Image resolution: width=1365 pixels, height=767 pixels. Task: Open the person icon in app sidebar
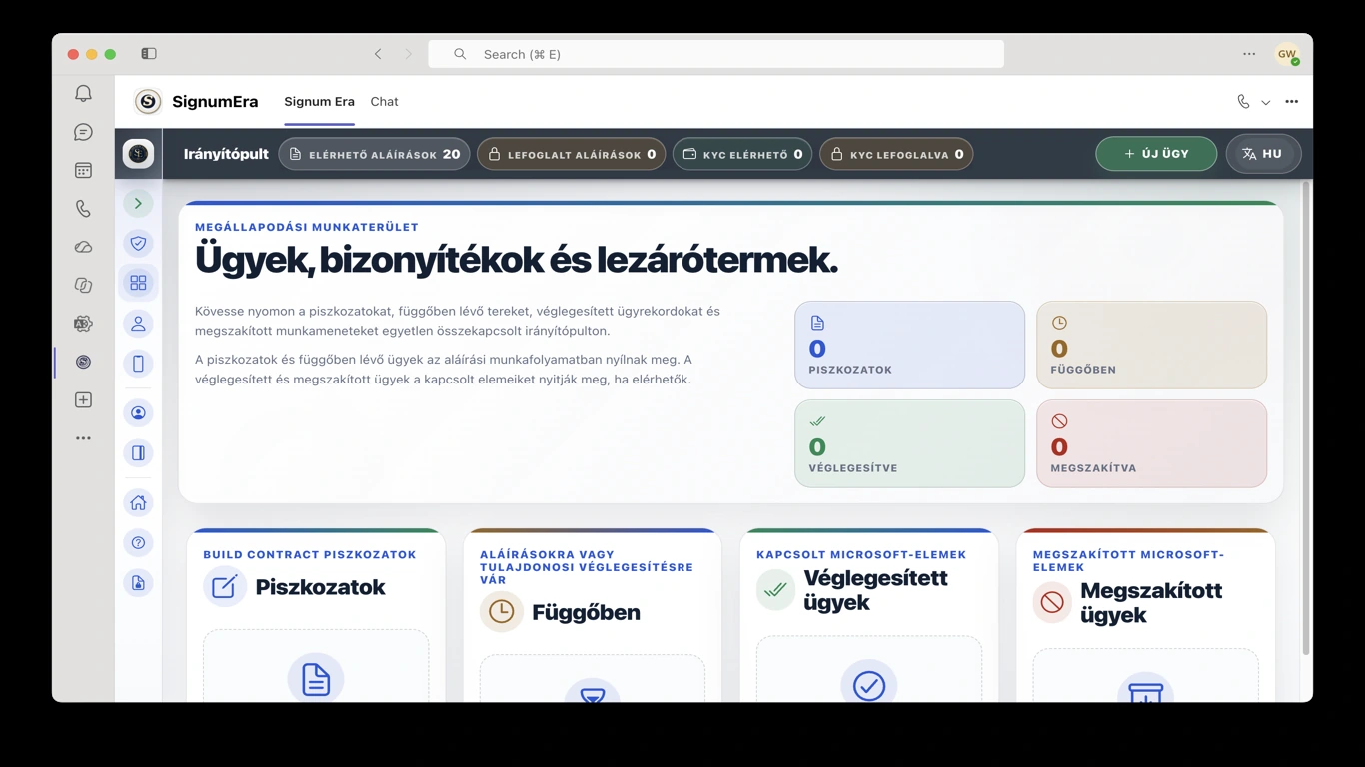tap(138, 324)
